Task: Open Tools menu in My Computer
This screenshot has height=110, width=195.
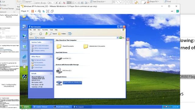Action: (51, 30)
